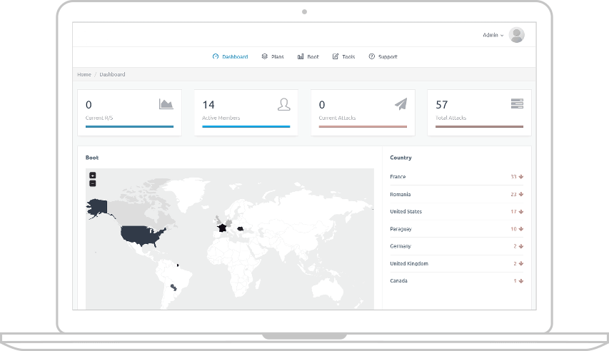This screenshot has height=351, width=609.
Task: Click the down arrow beside France's count
Action: click(x=521, y=177)
